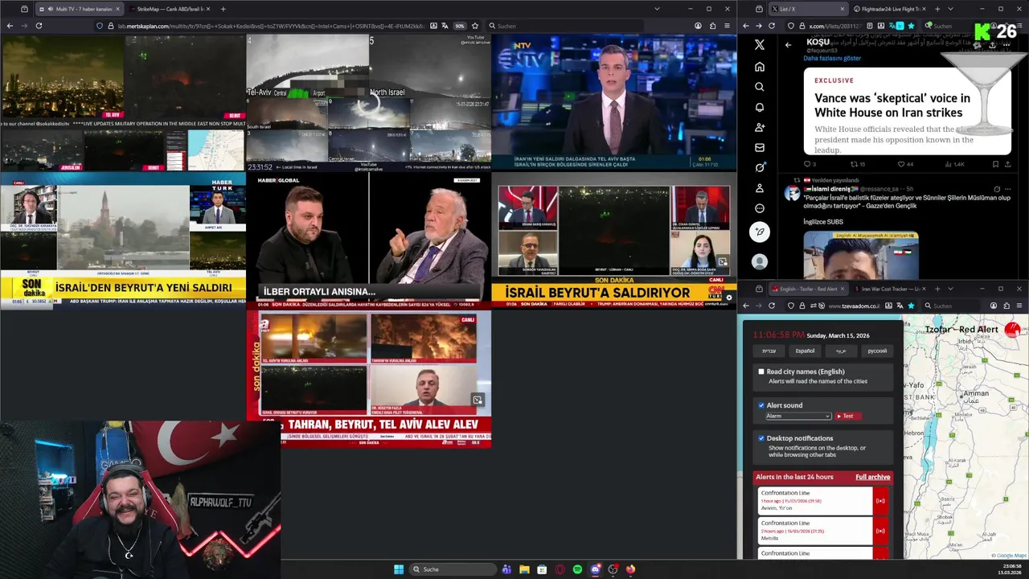This screenshot has height=579, width=1029.
Task: Open Discord from the taskbar
Action: pyautogui.click(x=595, y=569)
